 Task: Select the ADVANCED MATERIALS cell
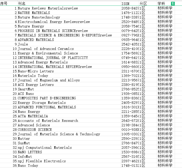[x=69, y=40]
